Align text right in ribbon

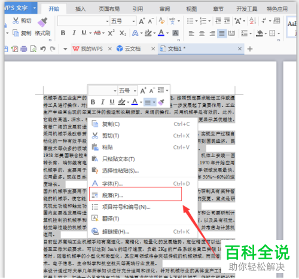click(212, 33)
